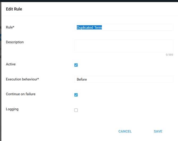Viewport: 178px width, 141px height.
Task: Click the highlighted Duplicated Term text
Action: [x=89, y=27]
